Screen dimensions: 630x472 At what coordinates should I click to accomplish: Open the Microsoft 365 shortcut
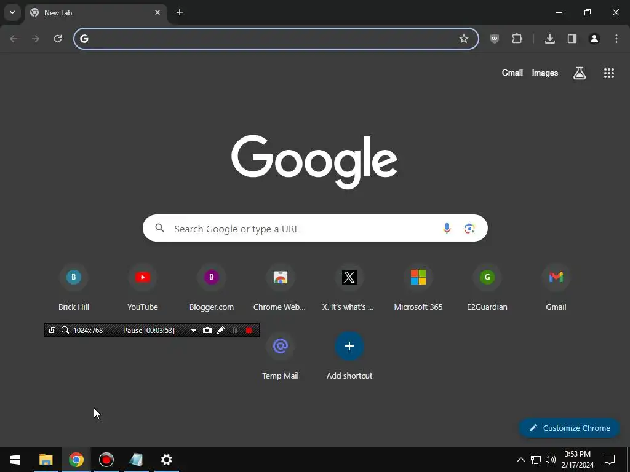tap(418, 288)
